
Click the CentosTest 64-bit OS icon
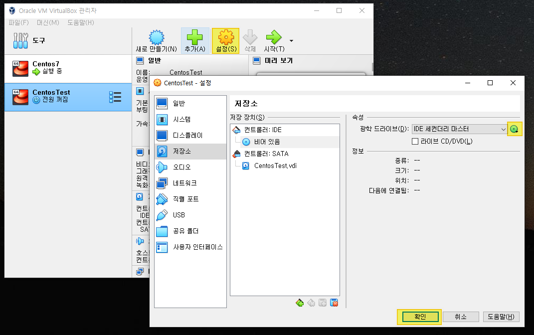pos(20,97)
